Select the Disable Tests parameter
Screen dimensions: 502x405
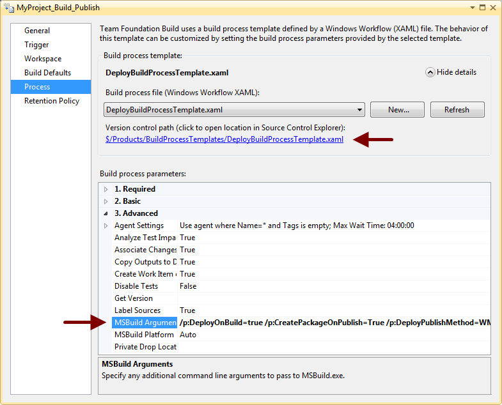click(145, 286)
